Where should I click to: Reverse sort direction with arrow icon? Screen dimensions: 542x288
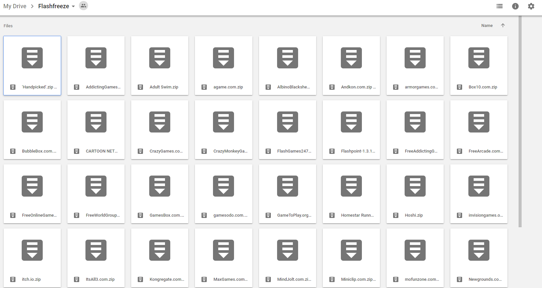pyautogui.click(x=503, y=26)
